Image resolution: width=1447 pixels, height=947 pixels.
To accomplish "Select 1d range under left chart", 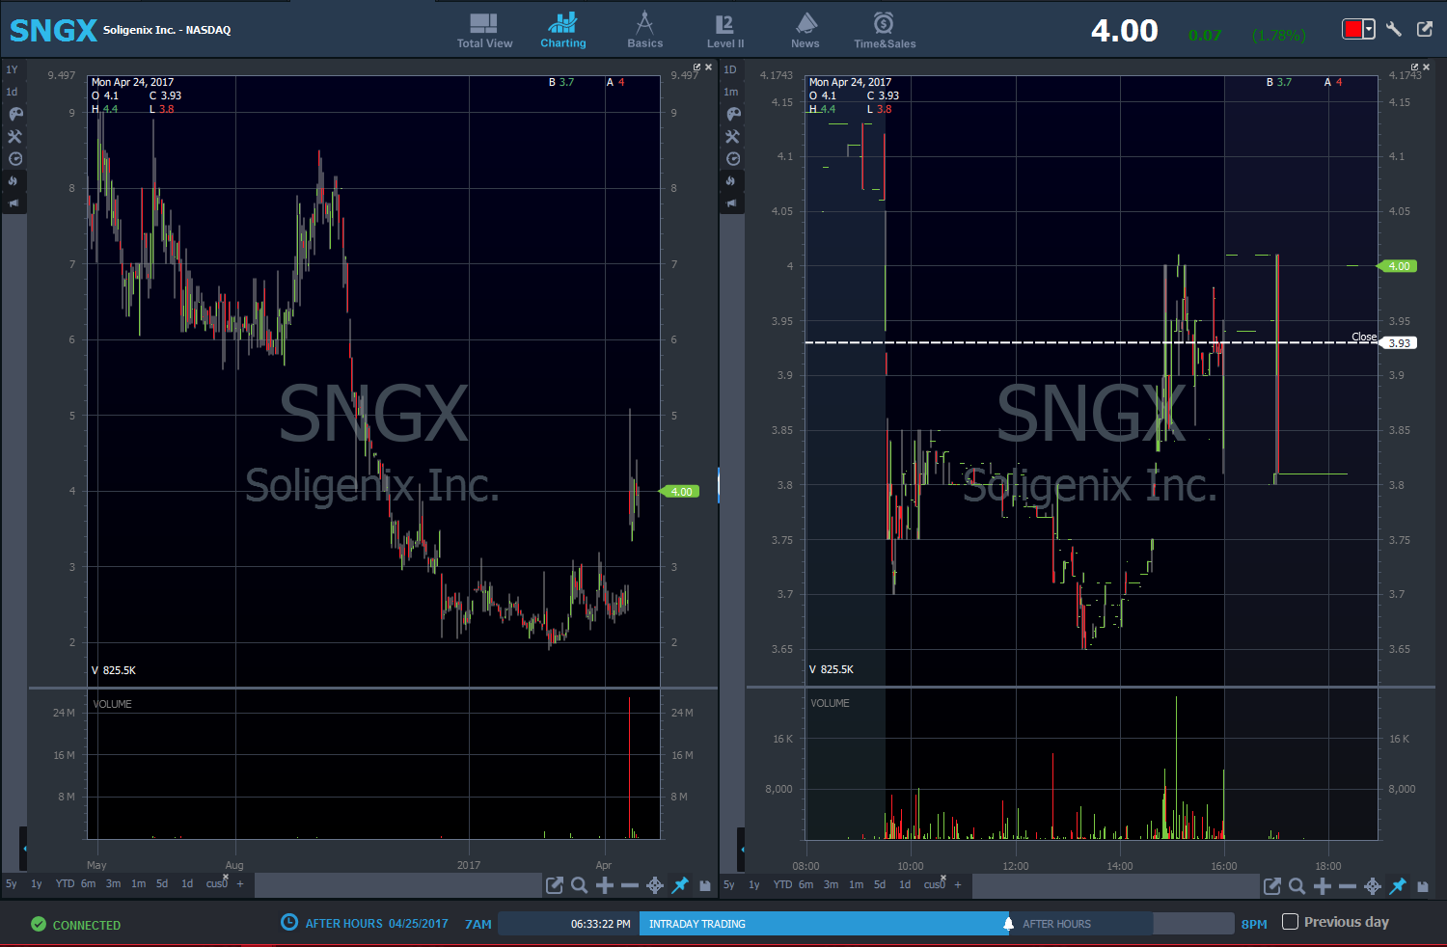I will (187, 884).
